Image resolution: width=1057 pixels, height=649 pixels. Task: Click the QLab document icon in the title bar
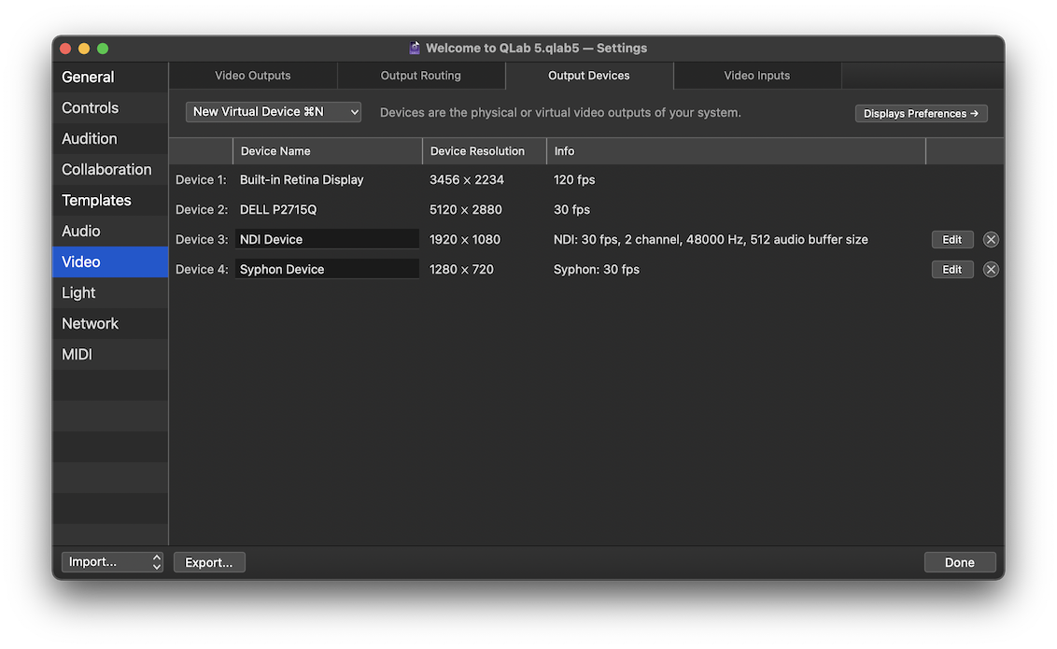414,48
